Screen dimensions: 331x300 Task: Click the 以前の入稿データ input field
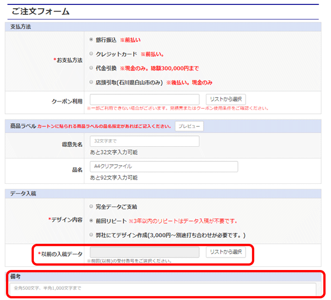point(144,252)
